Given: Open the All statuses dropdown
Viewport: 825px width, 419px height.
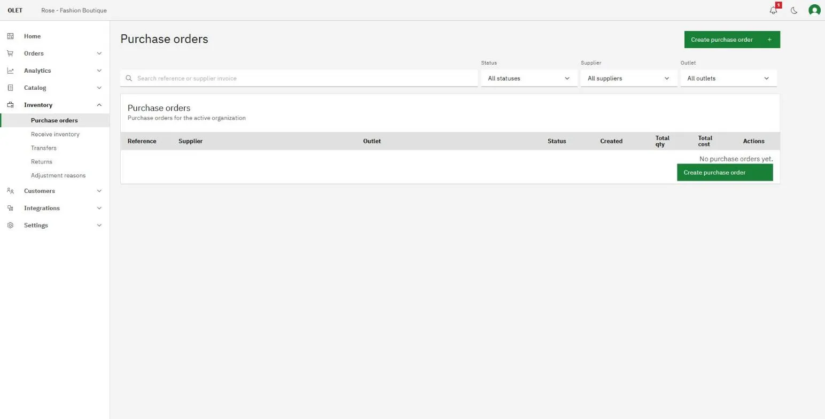Looking at the screenshot, I should tap(529, 78).
